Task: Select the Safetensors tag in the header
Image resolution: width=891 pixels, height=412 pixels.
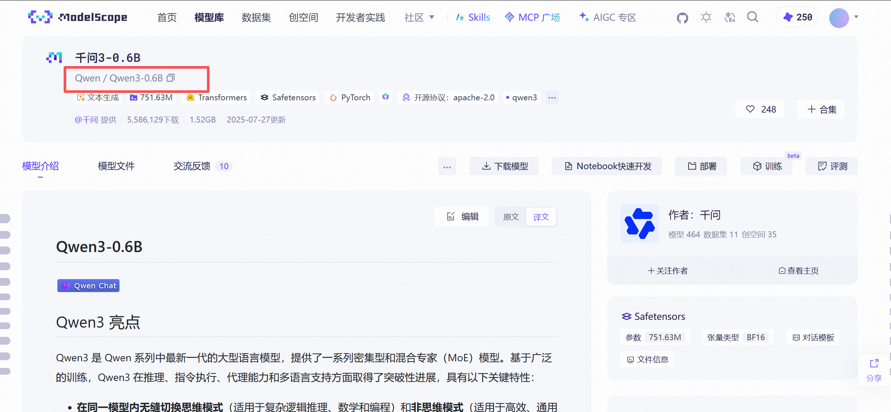Action: click(288, 97)
